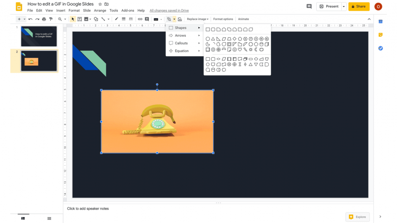Image resolution: width=397 pixels, height=223 pixels.
Task: Open the Arrange menu
Action: coord(100,10)
